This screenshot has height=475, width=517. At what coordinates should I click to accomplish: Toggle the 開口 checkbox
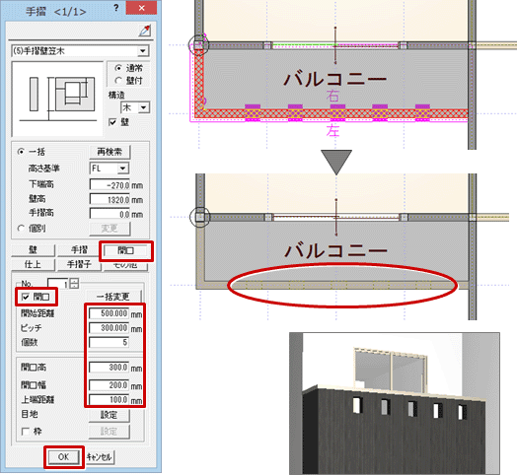point(26,297)
